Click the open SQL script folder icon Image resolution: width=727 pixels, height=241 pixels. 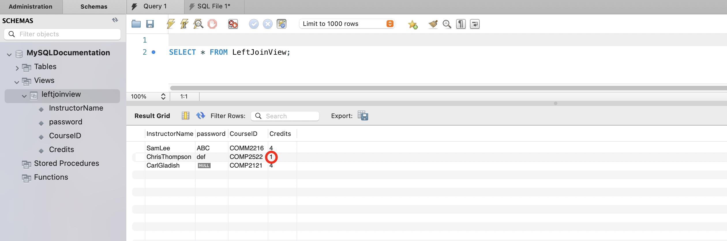point(136,24)
